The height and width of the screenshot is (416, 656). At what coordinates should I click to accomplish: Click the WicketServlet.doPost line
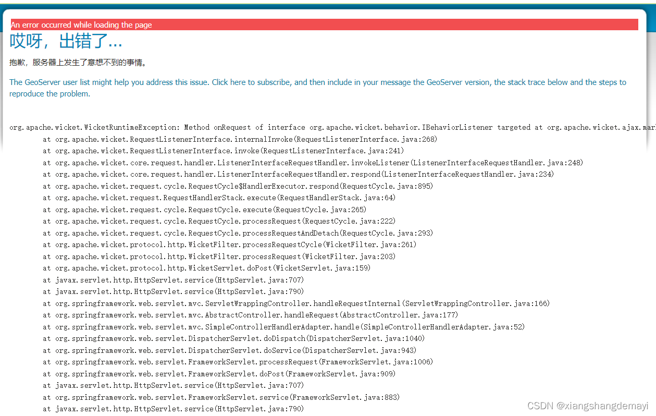207,268
